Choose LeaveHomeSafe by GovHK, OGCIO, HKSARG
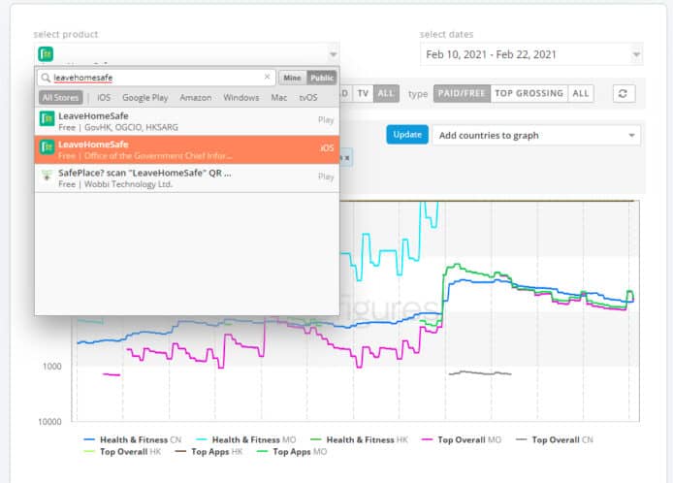Viewport: 673px width, 483px height. pos(187,121)
